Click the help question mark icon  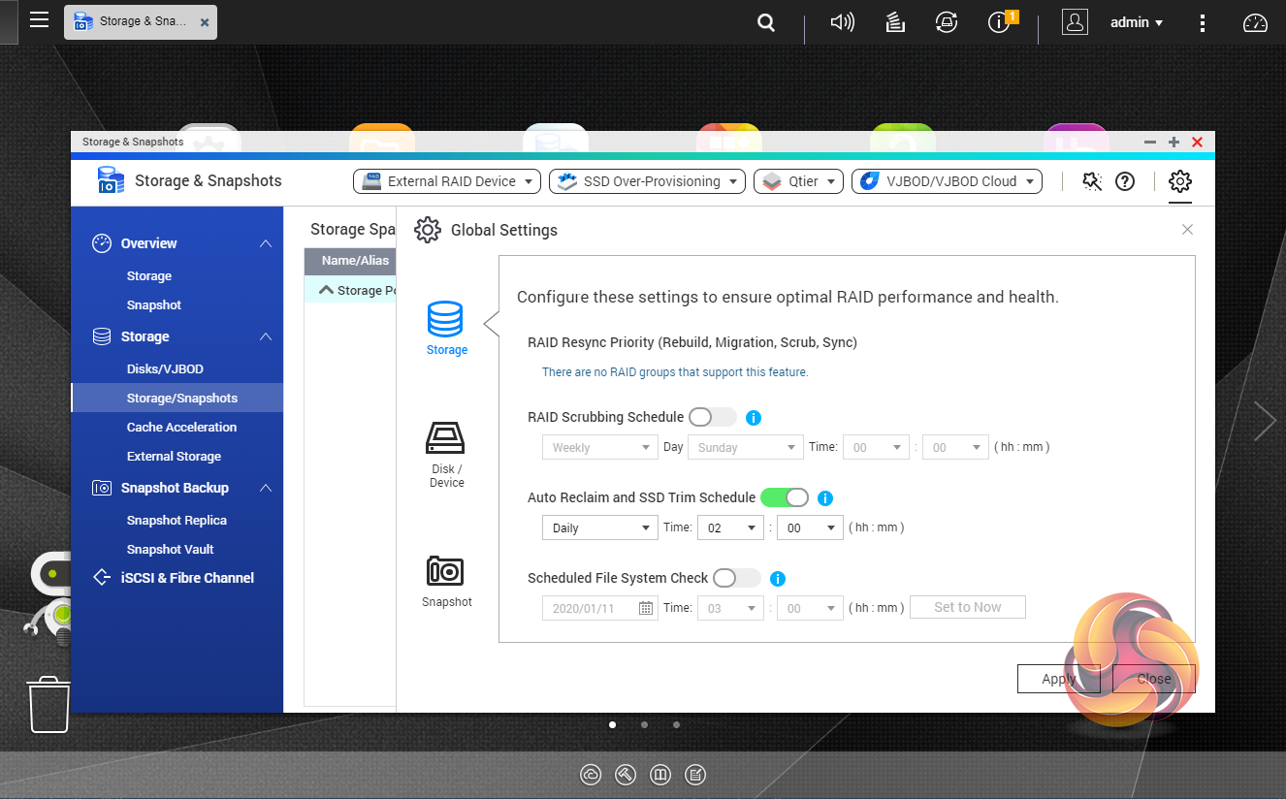pos(1125,181)
